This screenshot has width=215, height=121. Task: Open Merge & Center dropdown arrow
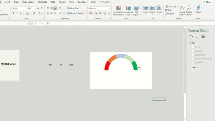(x=85, y=13)
